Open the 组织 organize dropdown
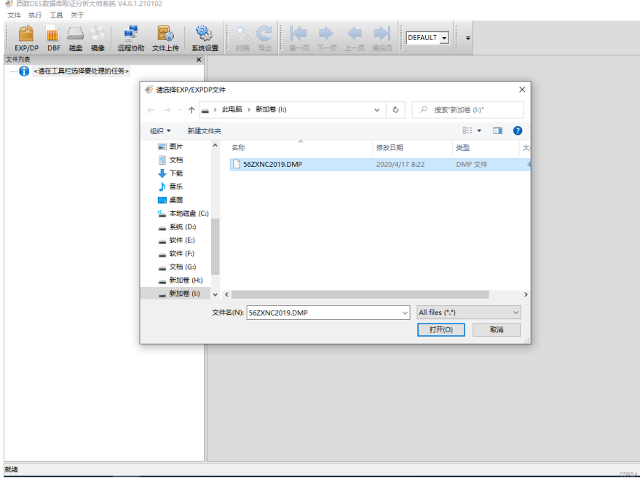The height and width of the screenshot is (478, 640). coord(160,131)
